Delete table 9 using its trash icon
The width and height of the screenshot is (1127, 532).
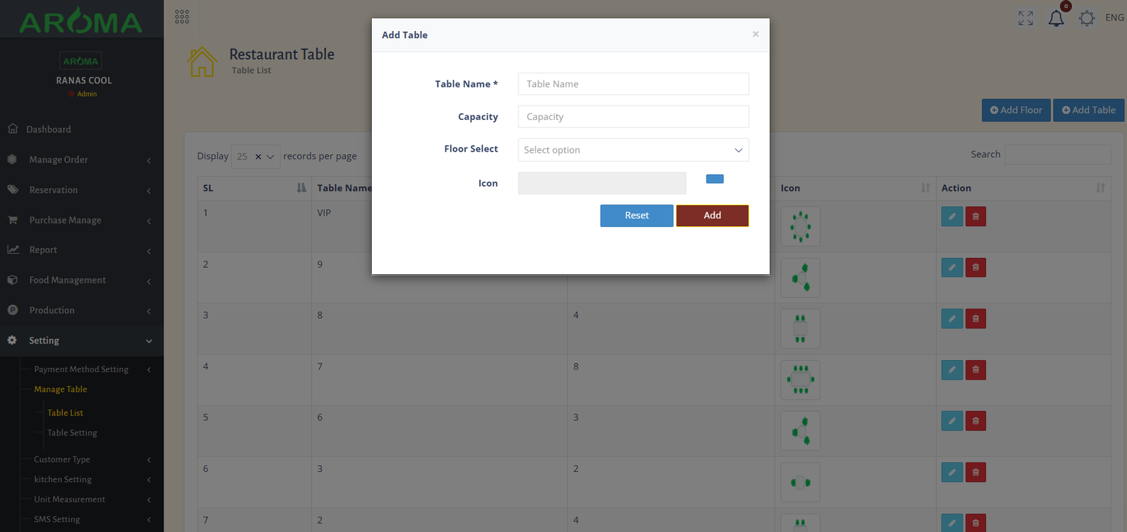click(976, 268)
